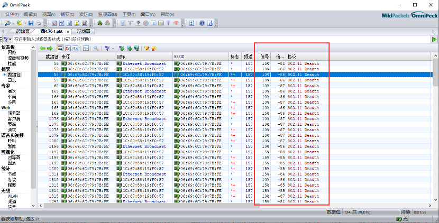Select packet row 1197

(x=235, y=152)
